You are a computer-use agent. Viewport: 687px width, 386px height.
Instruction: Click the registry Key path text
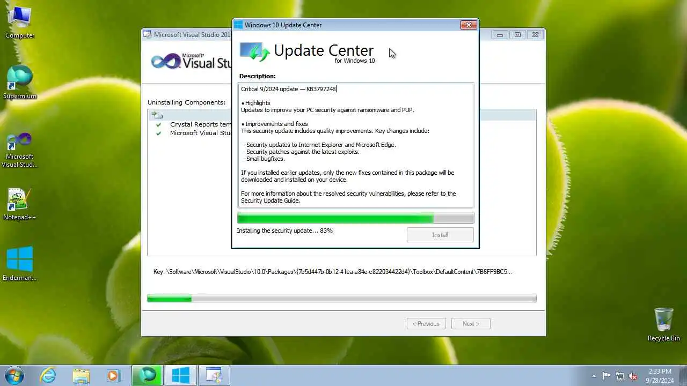332,272
